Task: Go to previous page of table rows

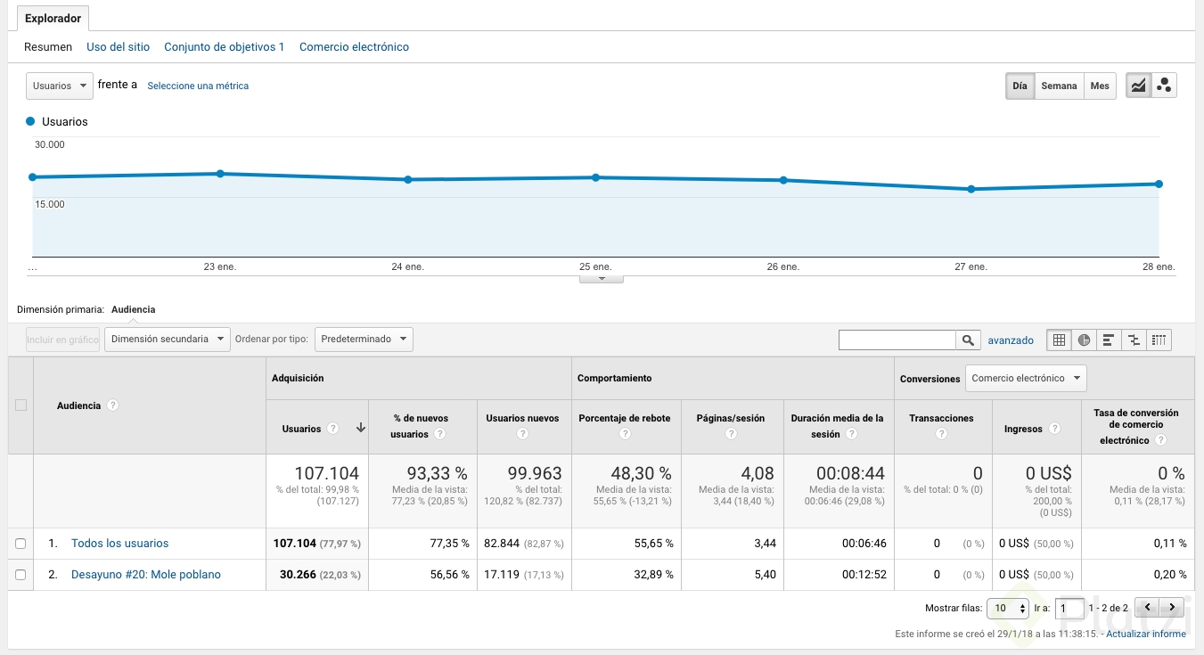Action: click(x=1148, y=608)
